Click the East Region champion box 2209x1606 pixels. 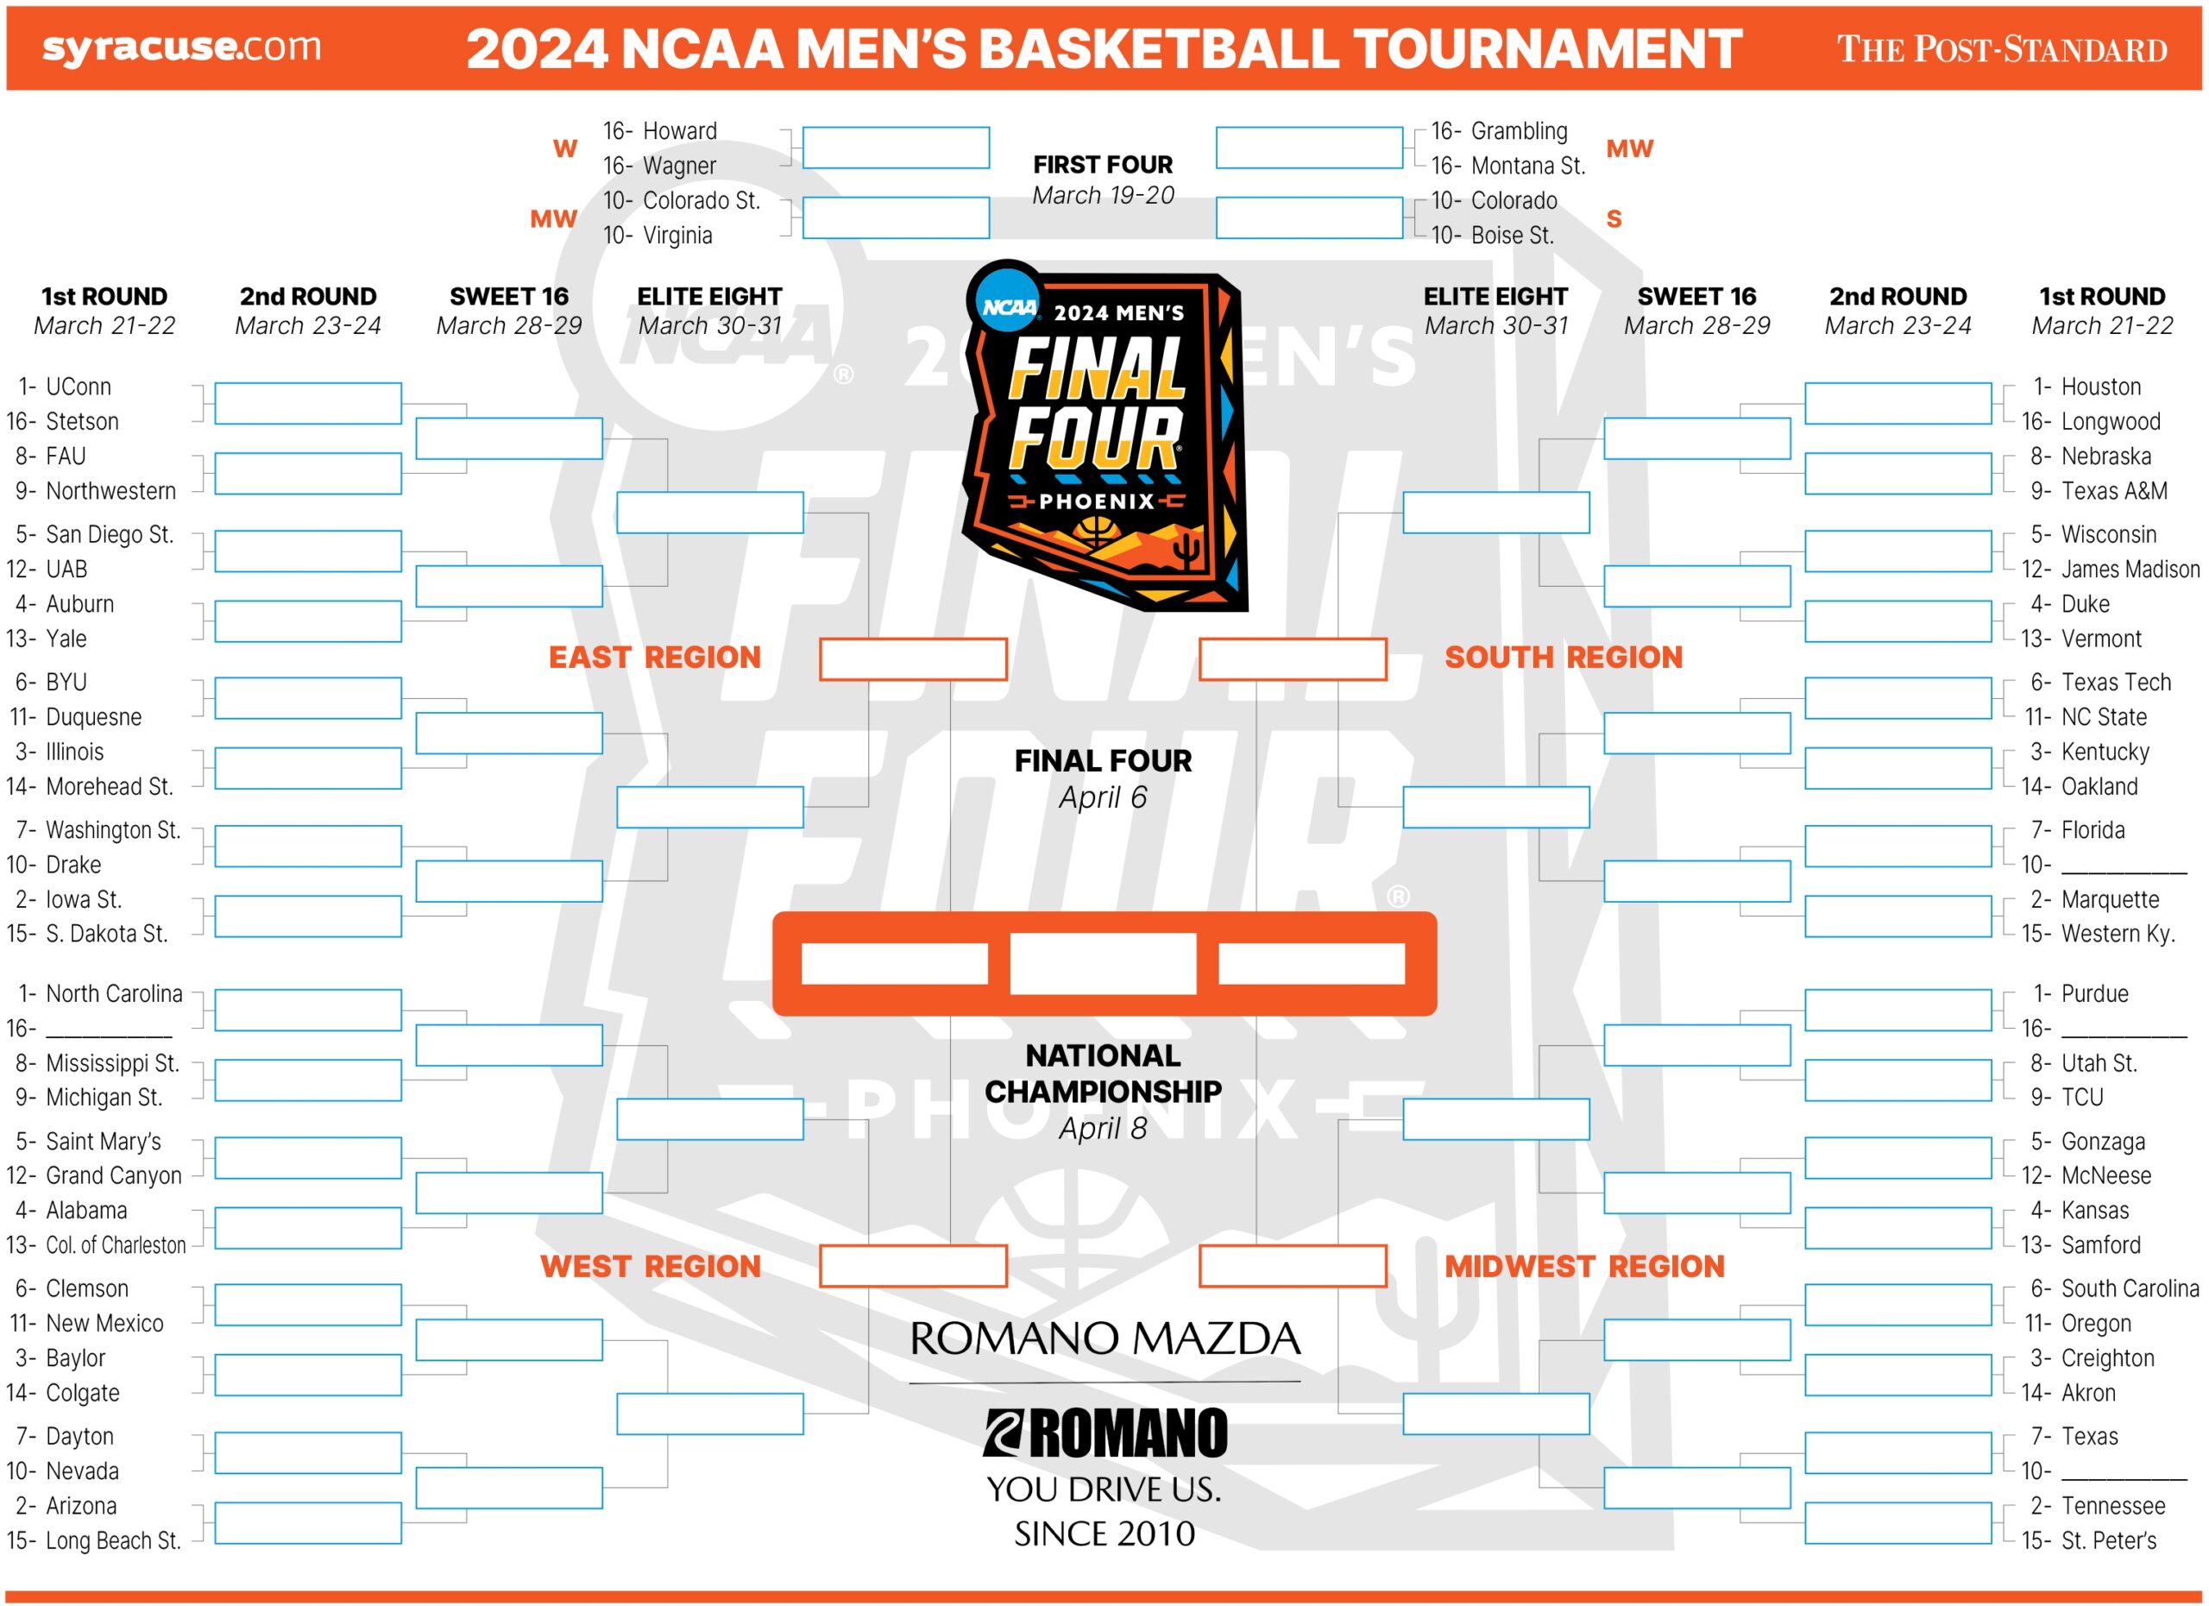913,659
